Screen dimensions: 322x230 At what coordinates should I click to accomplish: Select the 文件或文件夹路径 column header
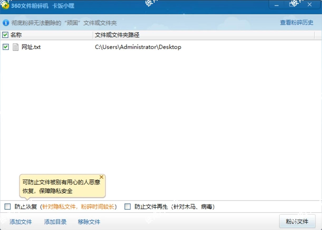(x=117, y=35)
